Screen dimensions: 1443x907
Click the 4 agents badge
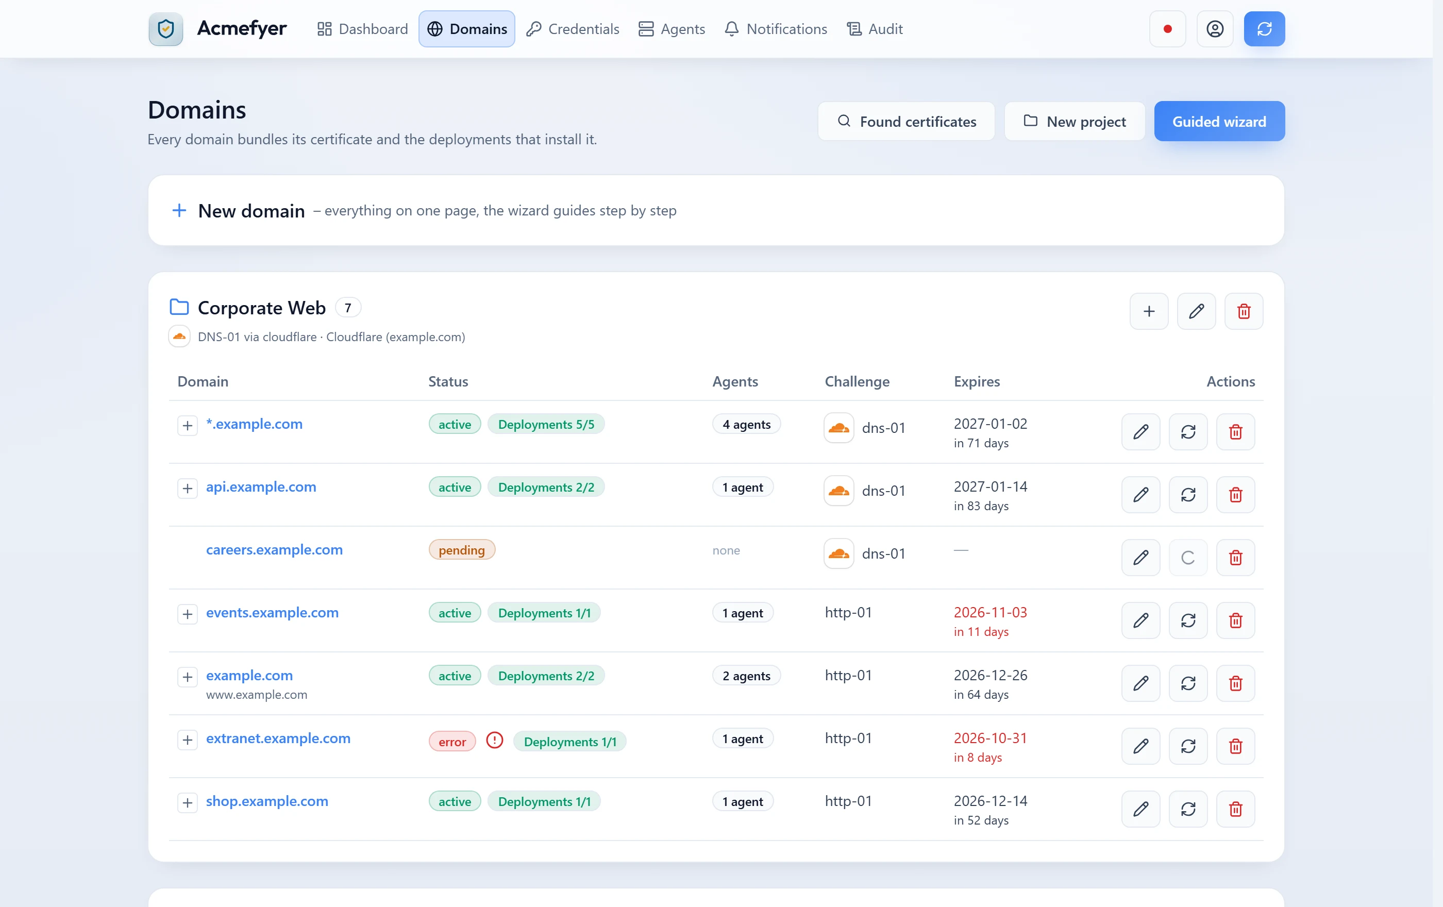point(746,424)
